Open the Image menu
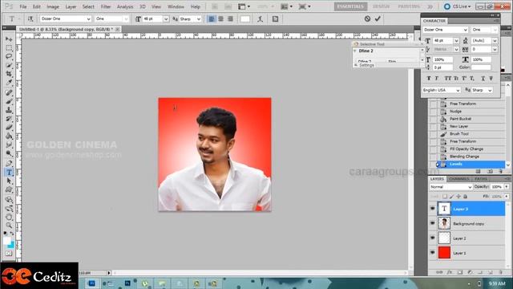This screenshot has width=513, height=289. coord(53,6)
